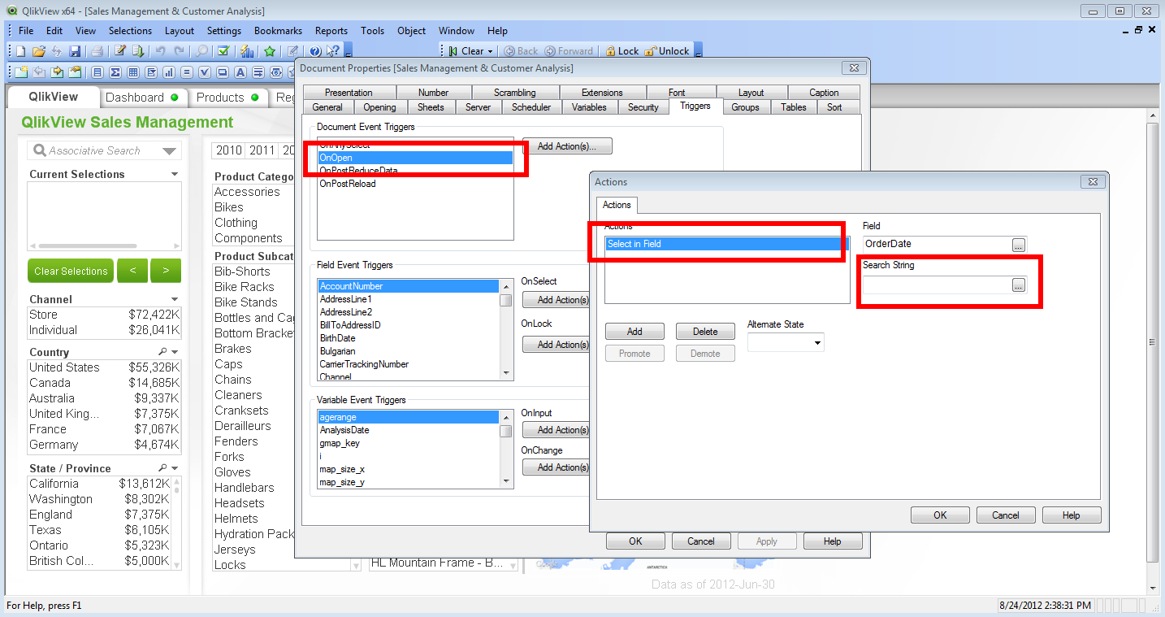Switch to the Security tab in Document Properties

[643, 107]
